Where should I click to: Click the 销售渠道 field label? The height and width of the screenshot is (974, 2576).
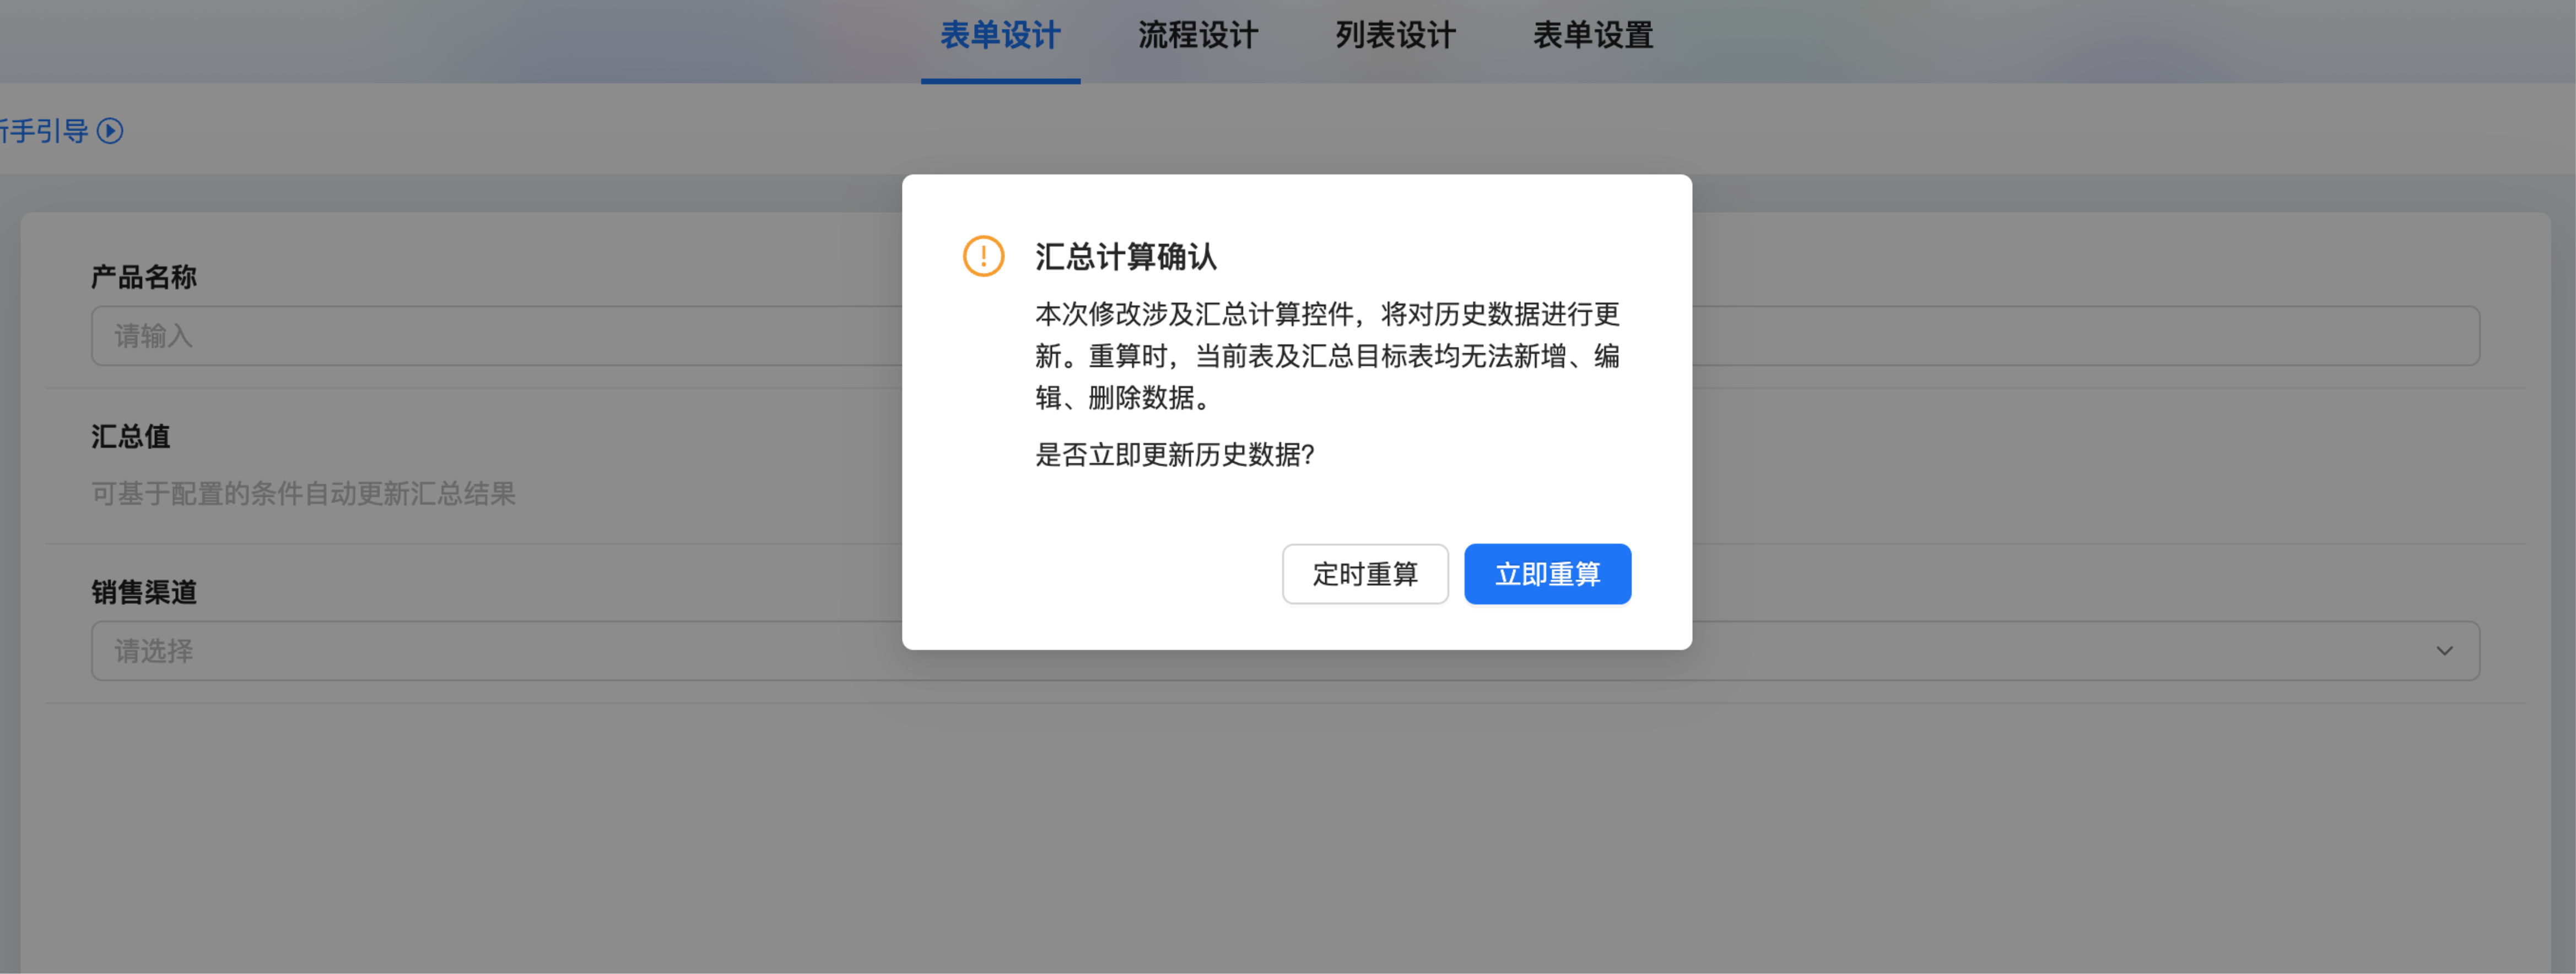pos(144,592)
